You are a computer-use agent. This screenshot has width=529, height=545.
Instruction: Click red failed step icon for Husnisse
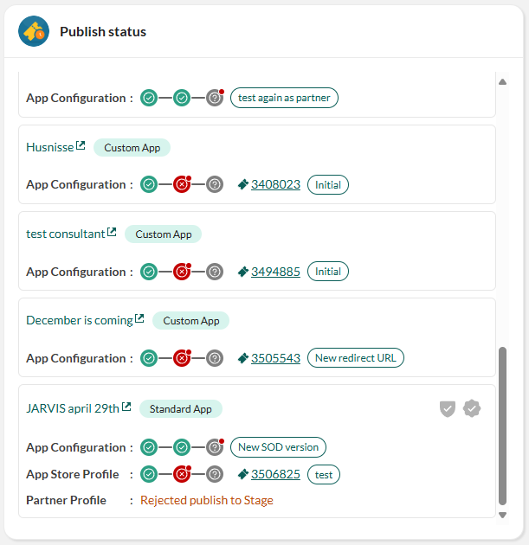(x=182, y=184)
